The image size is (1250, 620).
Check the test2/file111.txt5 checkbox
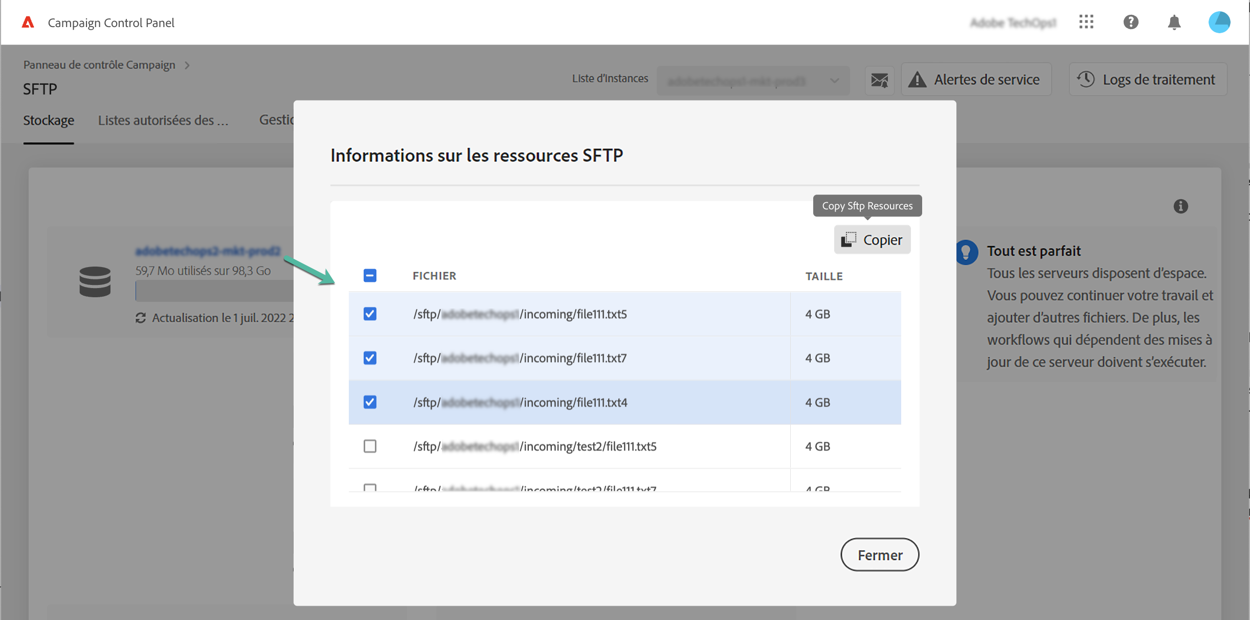[370, 446]
